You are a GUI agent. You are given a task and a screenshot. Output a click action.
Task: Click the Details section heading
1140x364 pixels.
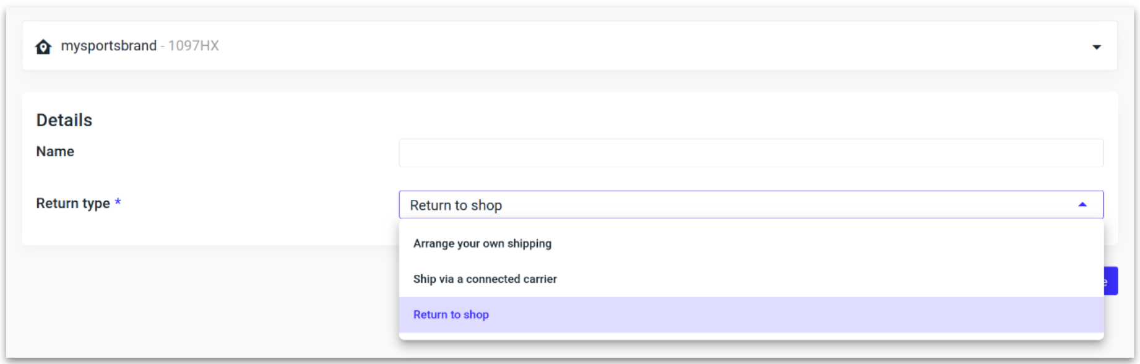(x=64, y=120)
